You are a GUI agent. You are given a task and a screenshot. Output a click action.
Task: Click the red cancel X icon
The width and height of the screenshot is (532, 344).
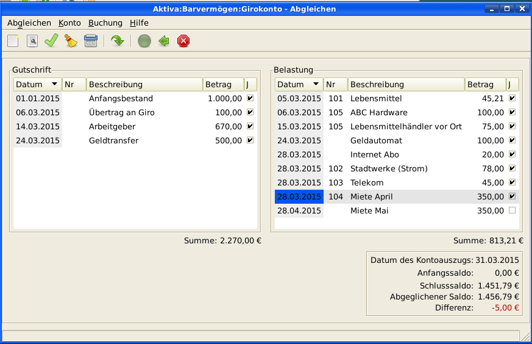tap(183, 41)
